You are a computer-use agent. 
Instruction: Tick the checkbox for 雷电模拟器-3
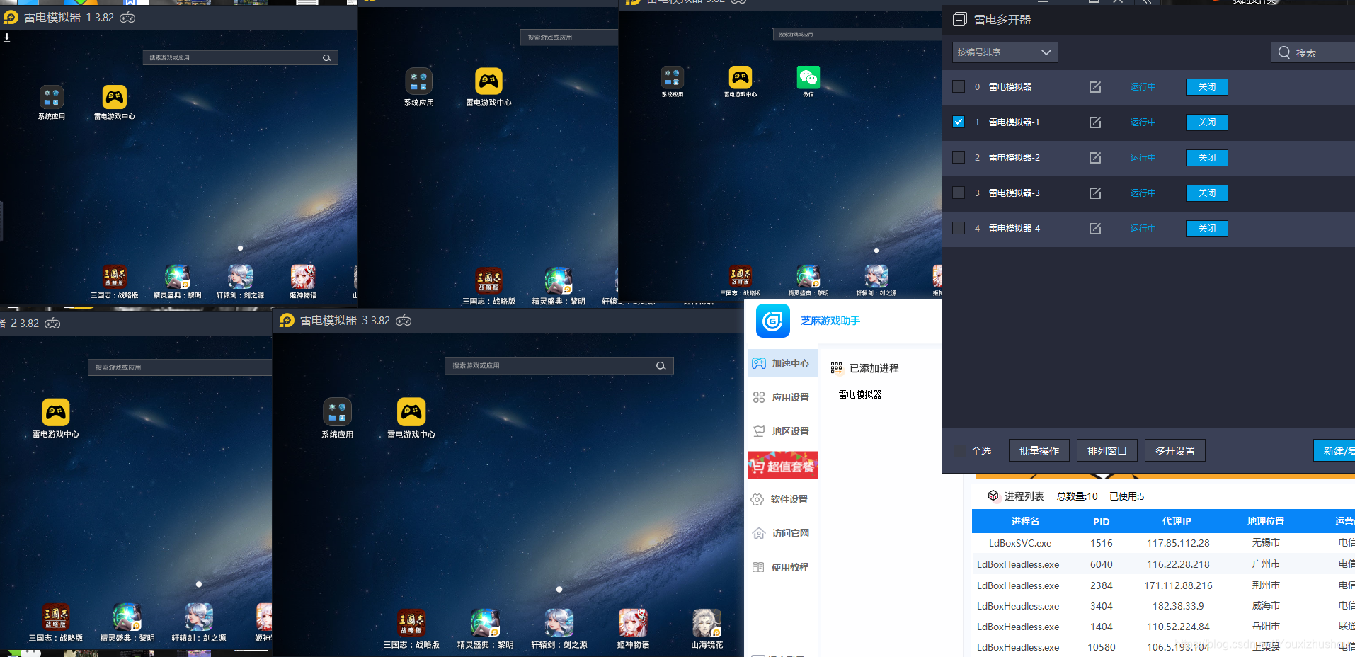point(959,193)
